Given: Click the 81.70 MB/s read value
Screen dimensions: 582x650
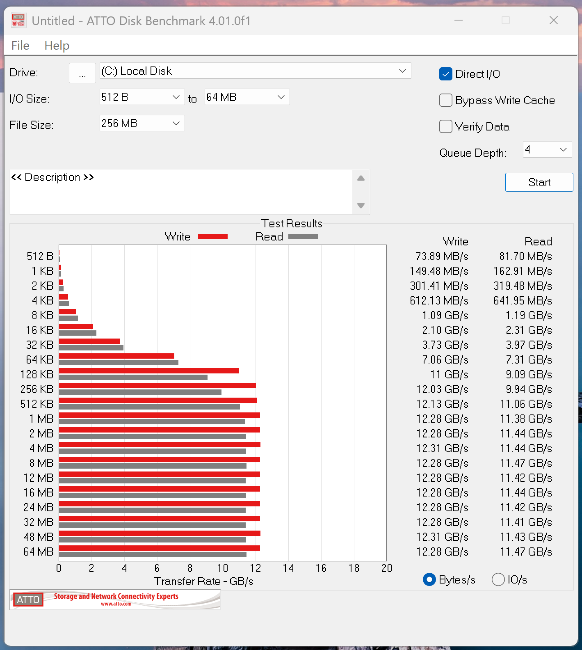Looking at the screenshot, I should (525, 256).
